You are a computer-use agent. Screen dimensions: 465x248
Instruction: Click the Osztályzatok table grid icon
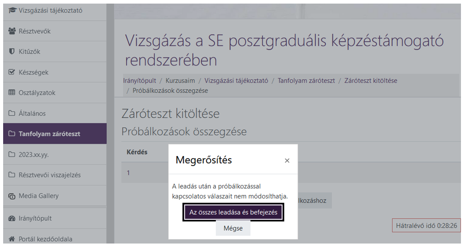coord(12,93)
